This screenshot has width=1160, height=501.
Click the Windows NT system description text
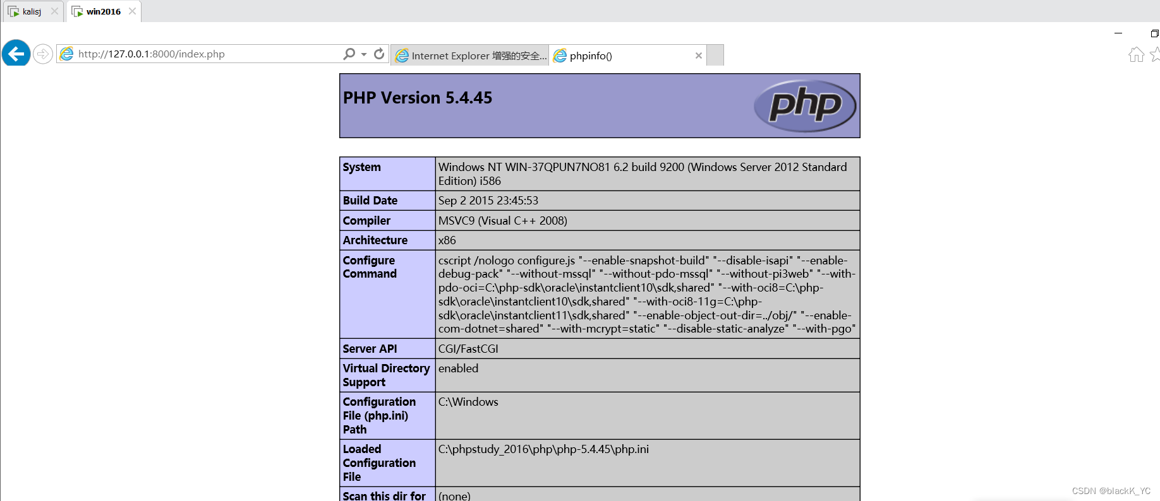click(643, 174)
